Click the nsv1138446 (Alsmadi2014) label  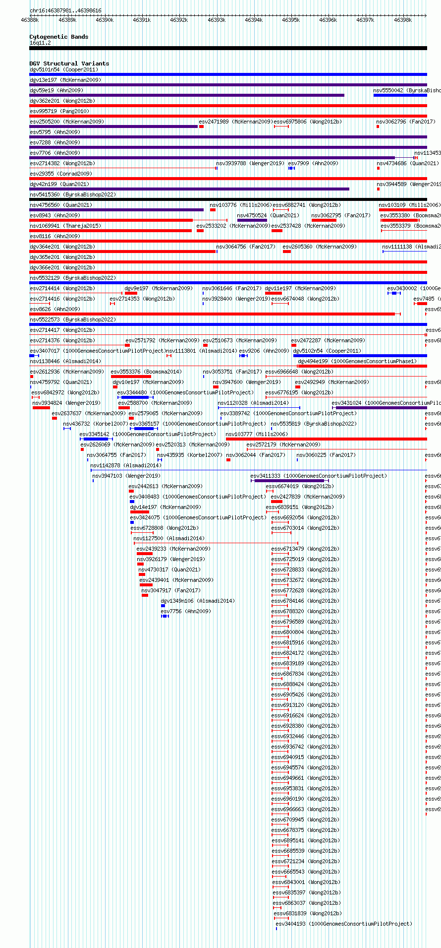65,361
